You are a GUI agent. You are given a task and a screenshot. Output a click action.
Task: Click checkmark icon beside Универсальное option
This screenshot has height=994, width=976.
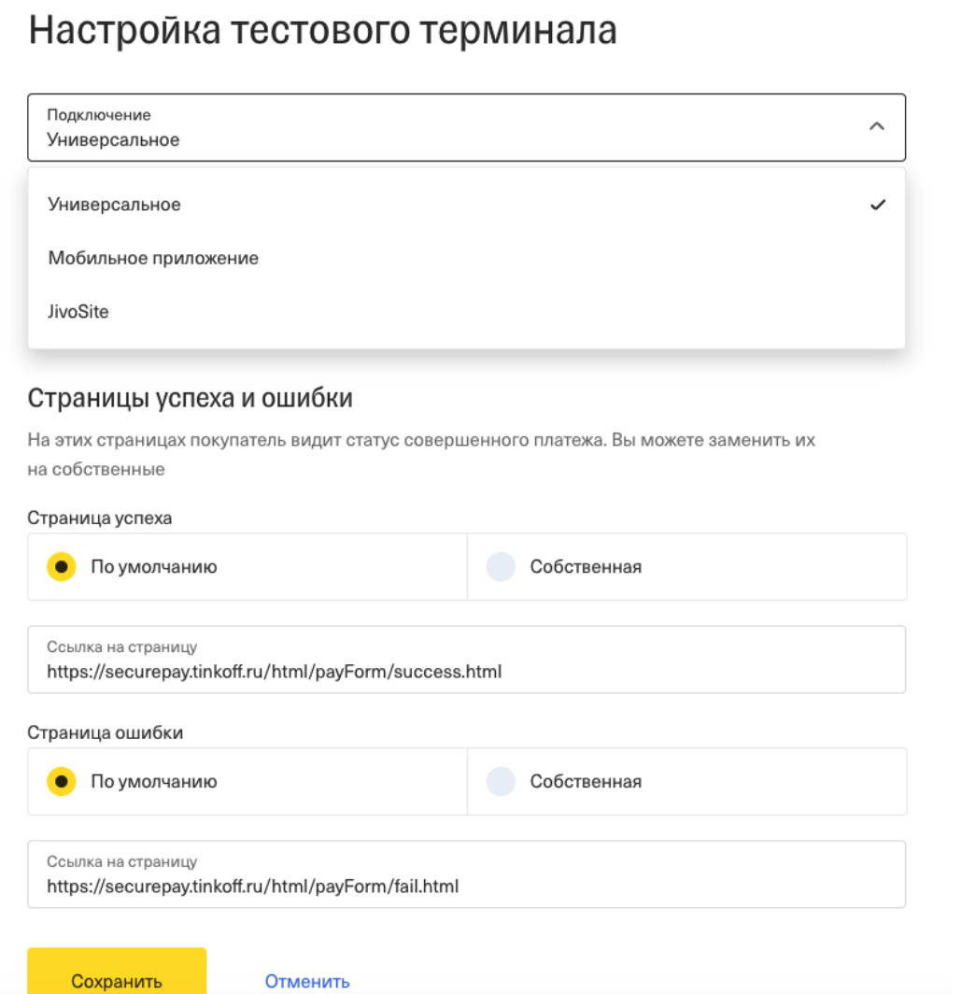pyautogui.click(x=876, y=205)
